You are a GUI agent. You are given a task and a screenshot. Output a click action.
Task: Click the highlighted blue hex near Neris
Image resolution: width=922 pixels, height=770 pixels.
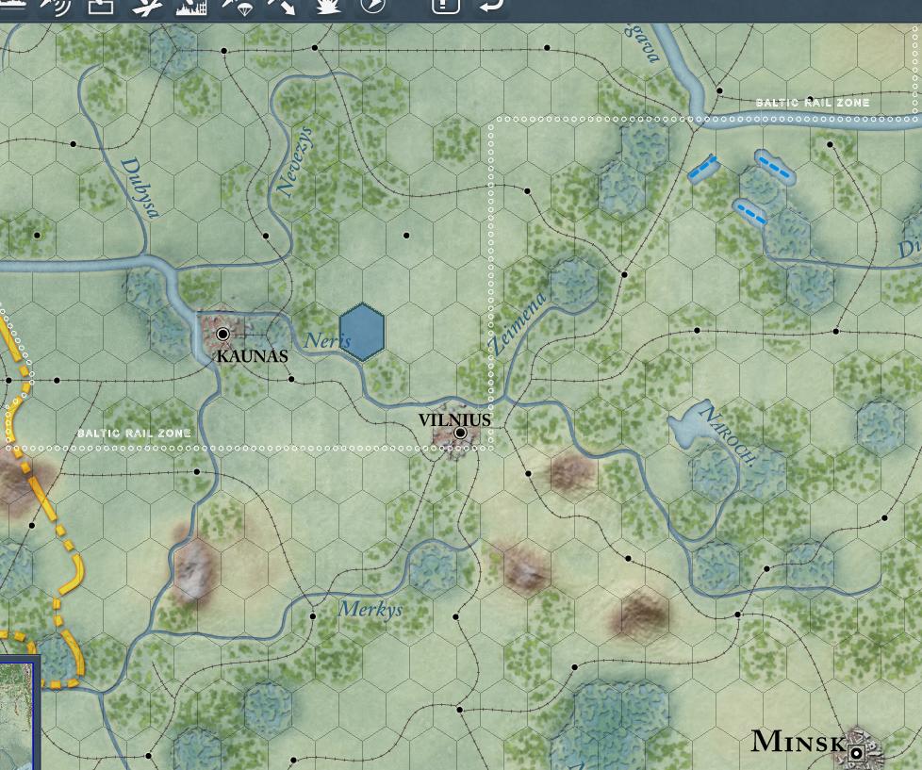tap(362, 332)
